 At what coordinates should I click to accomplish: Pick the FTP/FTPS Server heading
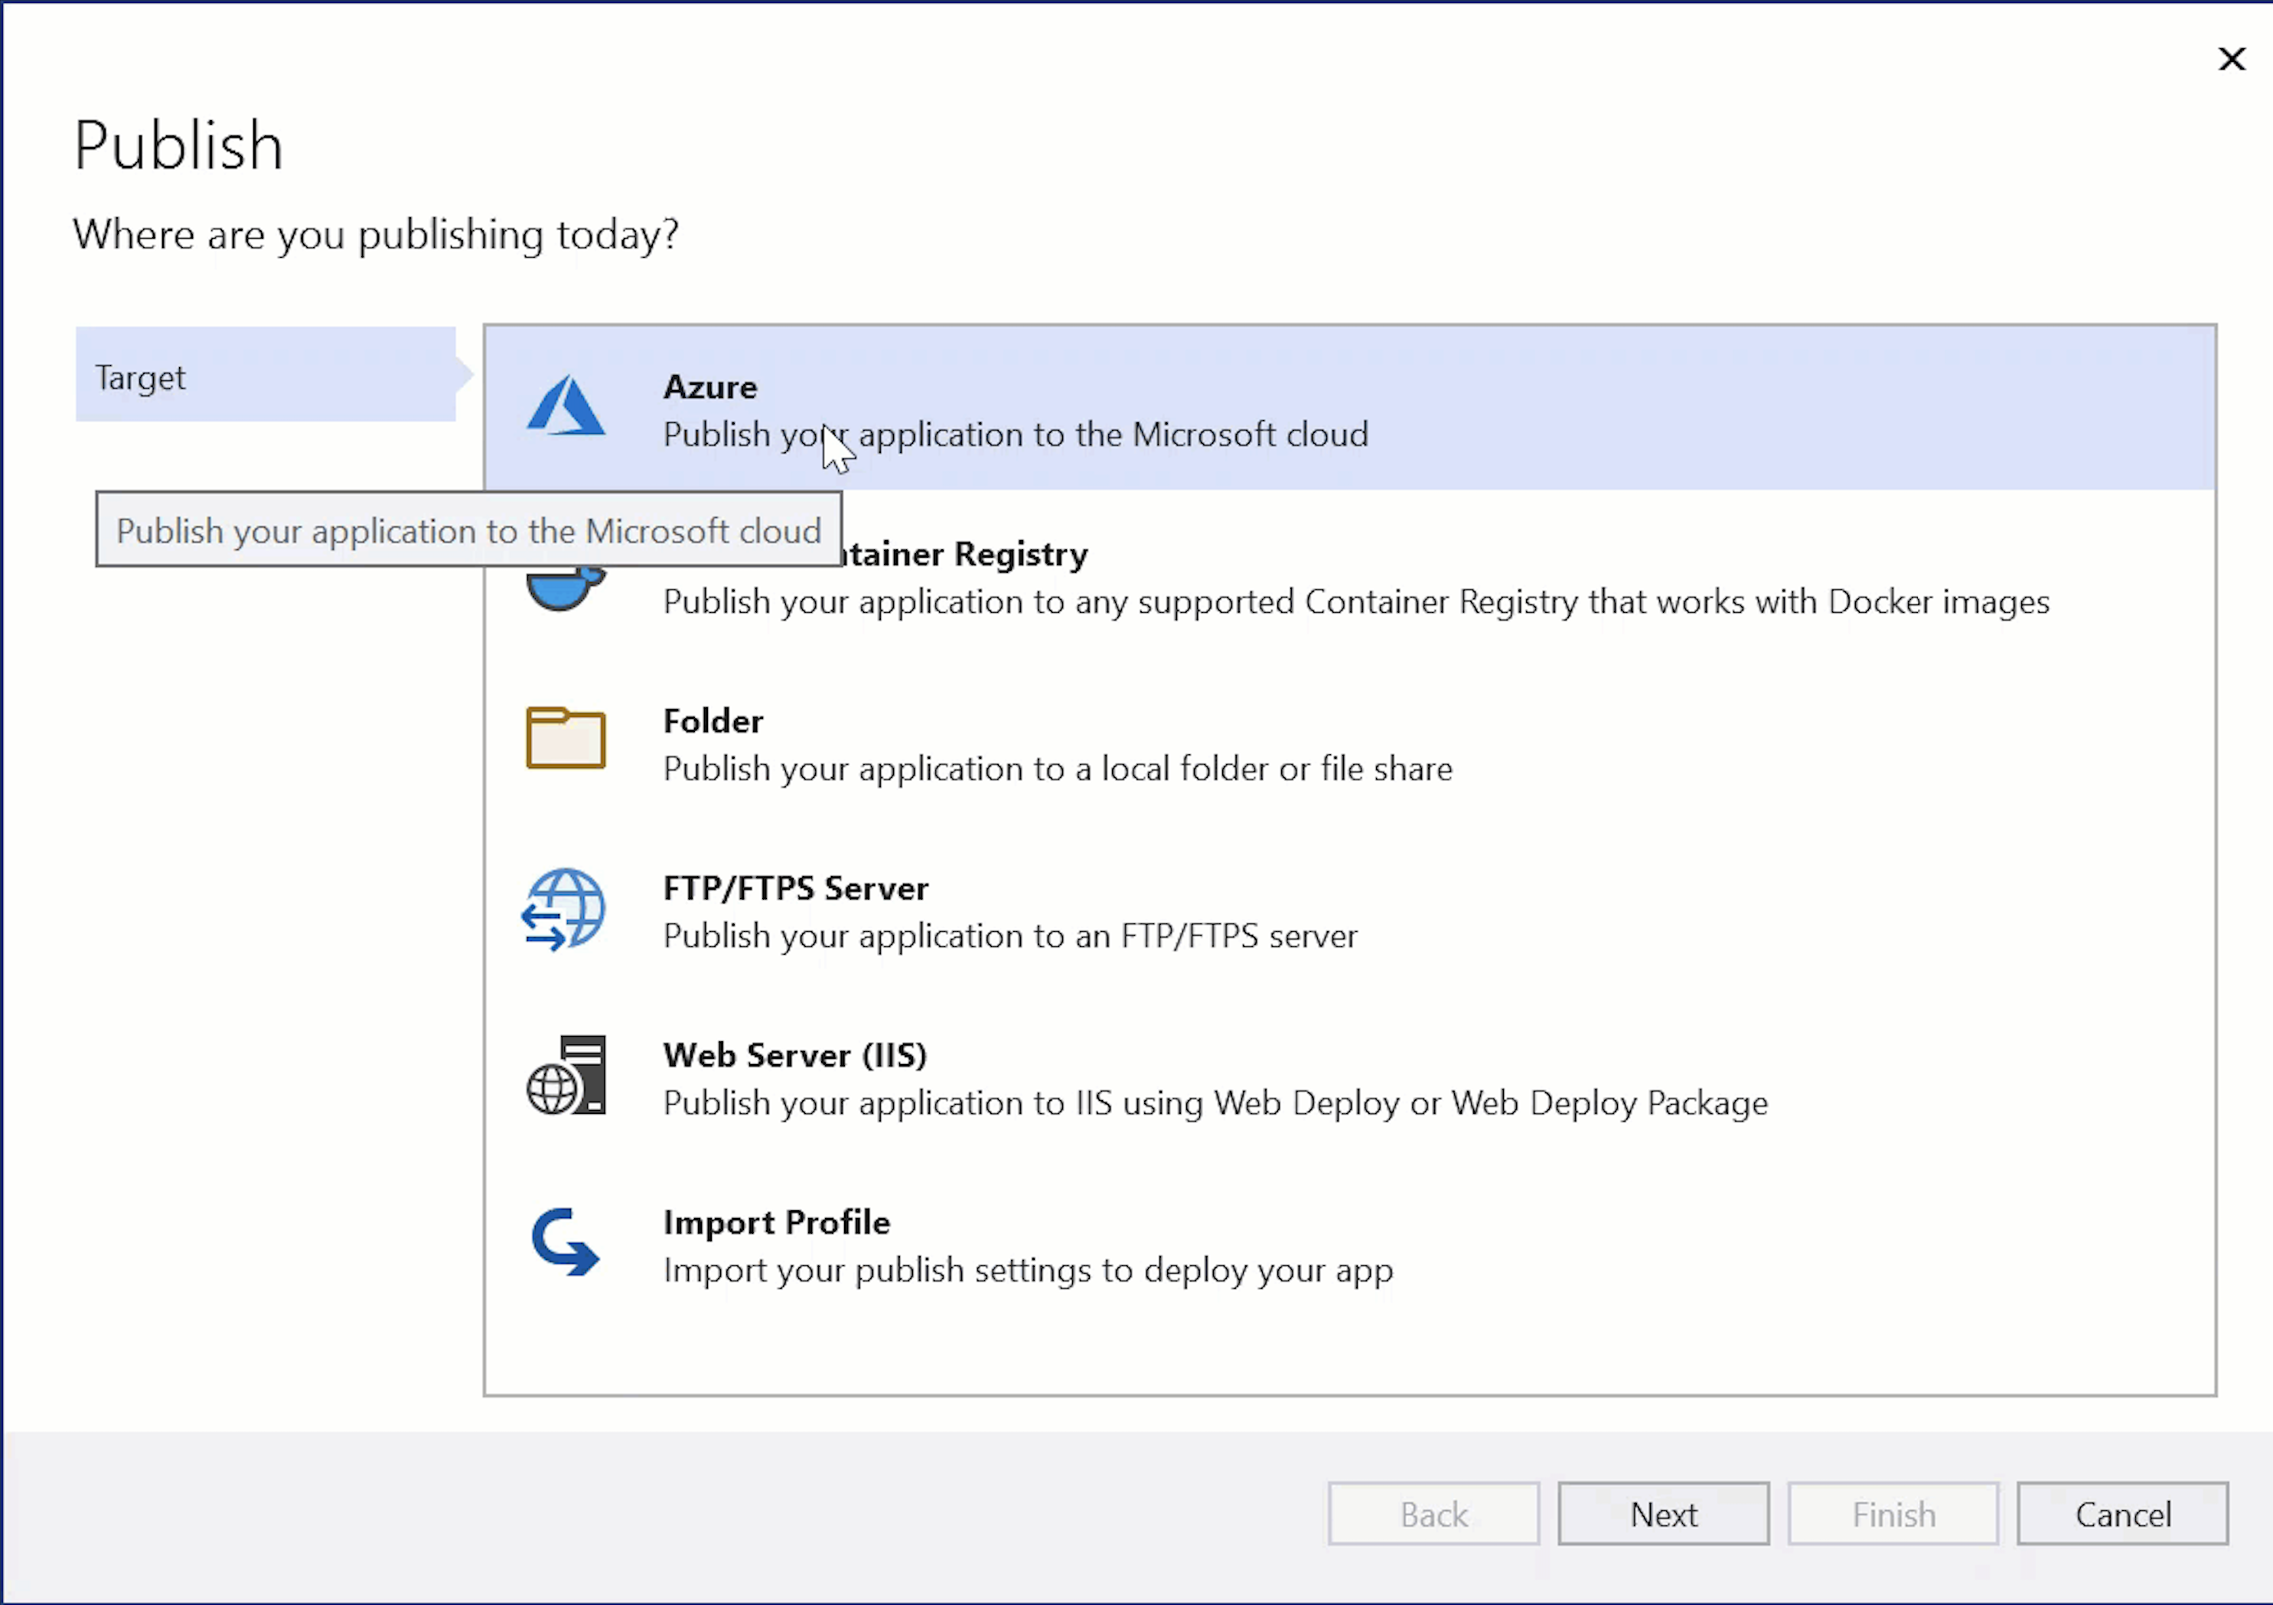[796, 889]
